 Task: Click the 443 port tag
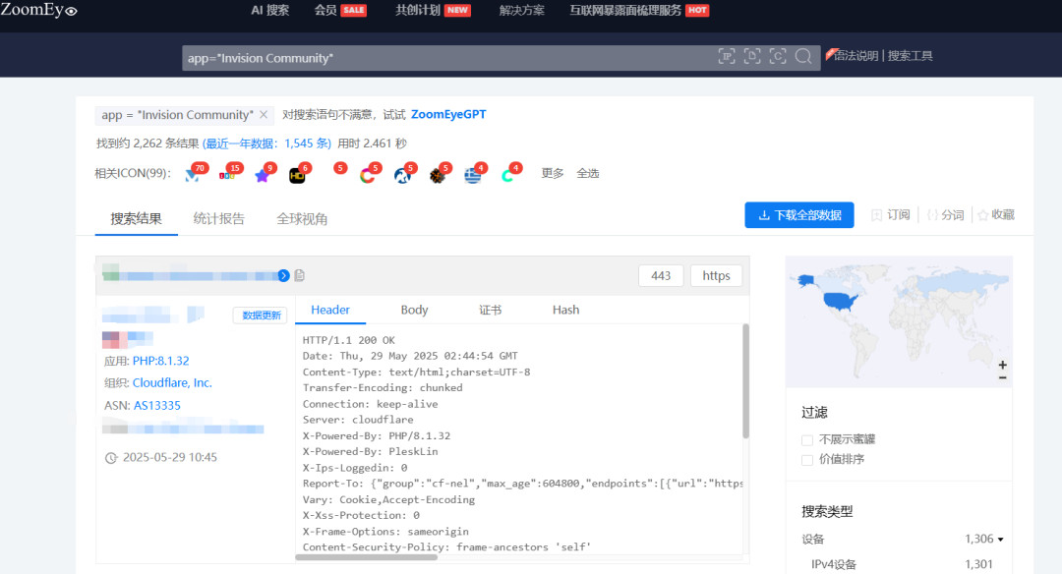[661, 275]
